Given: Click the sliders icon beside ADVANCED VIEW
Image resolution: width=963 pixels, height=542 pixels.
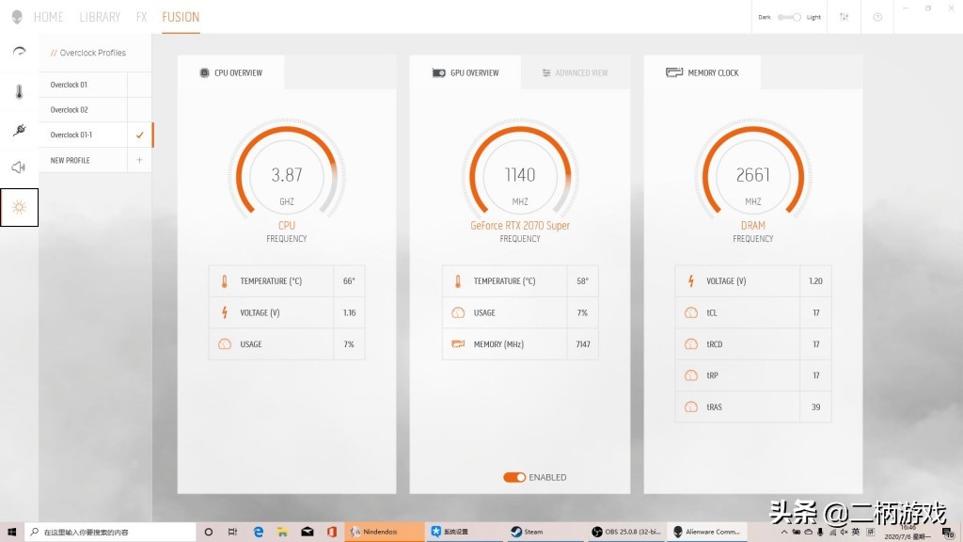Looking at the screenshot, I should click(x=546, y=72).
